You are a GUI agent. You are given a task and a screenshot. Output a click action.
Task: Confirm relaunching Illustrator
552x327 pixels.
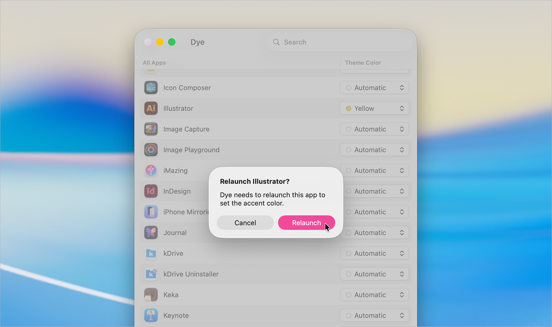[x=306, y=223]
